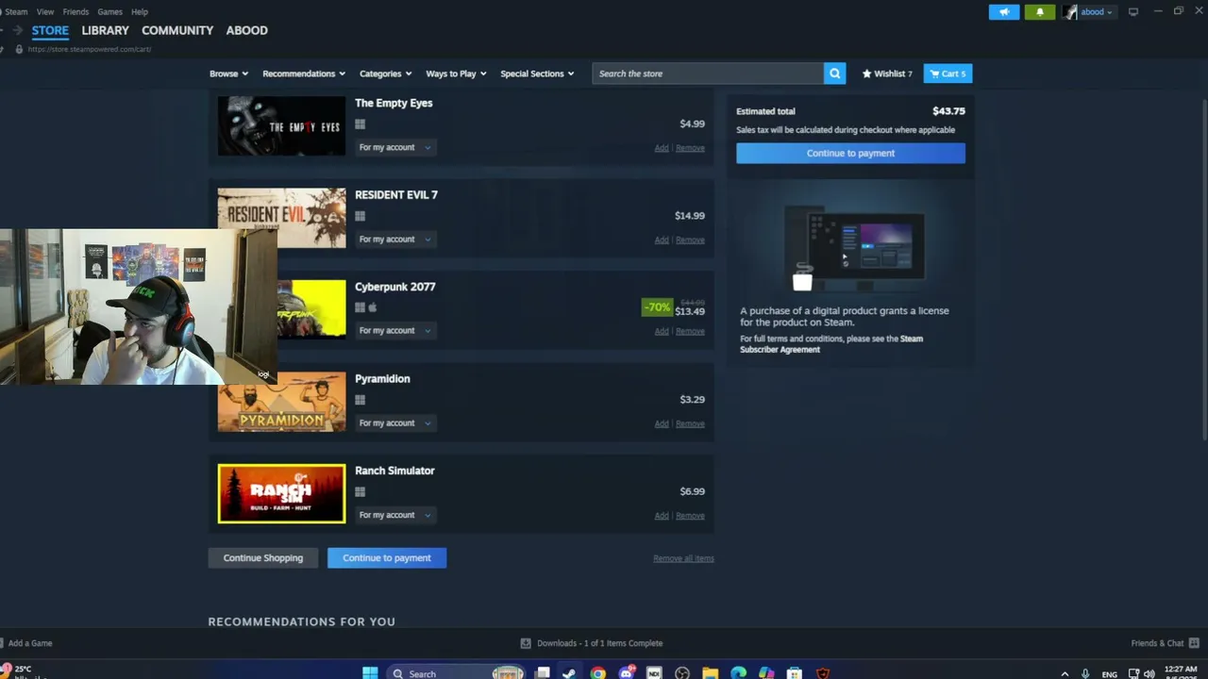Open the network icon in system tray

point(1133,673)
